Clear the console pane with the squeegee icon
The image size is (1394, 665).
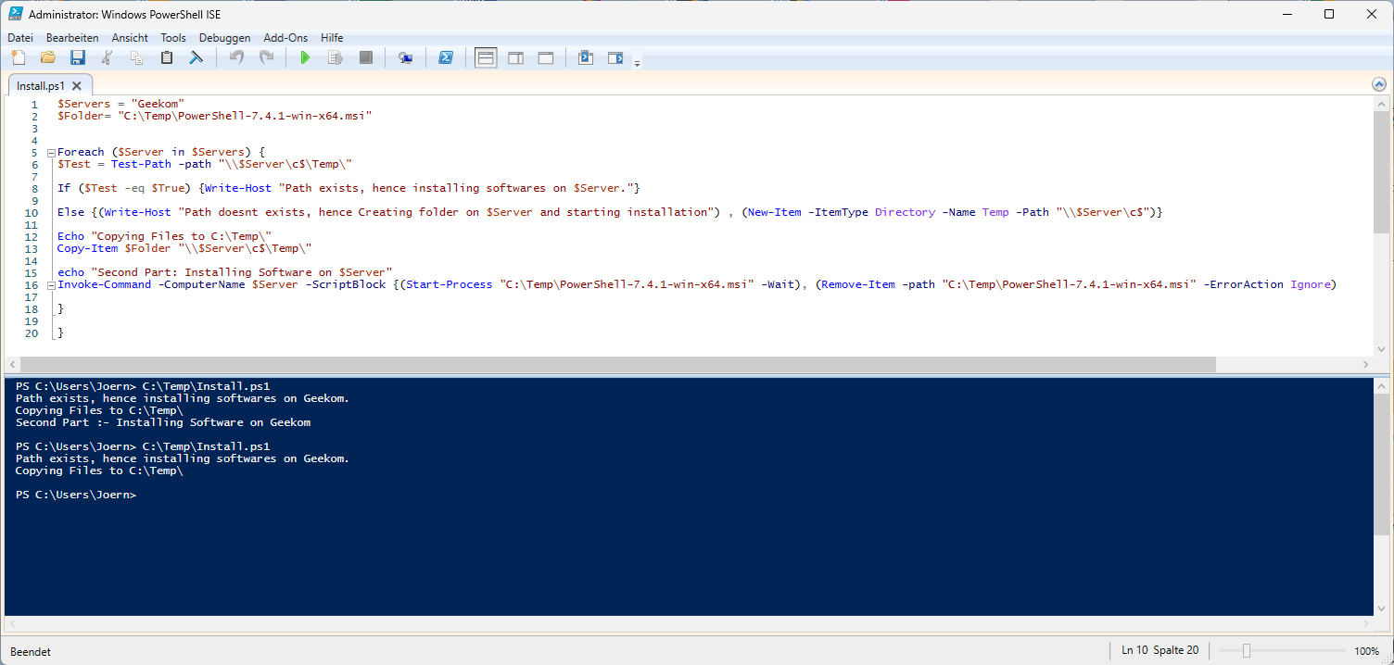click(x=196, y=57)
